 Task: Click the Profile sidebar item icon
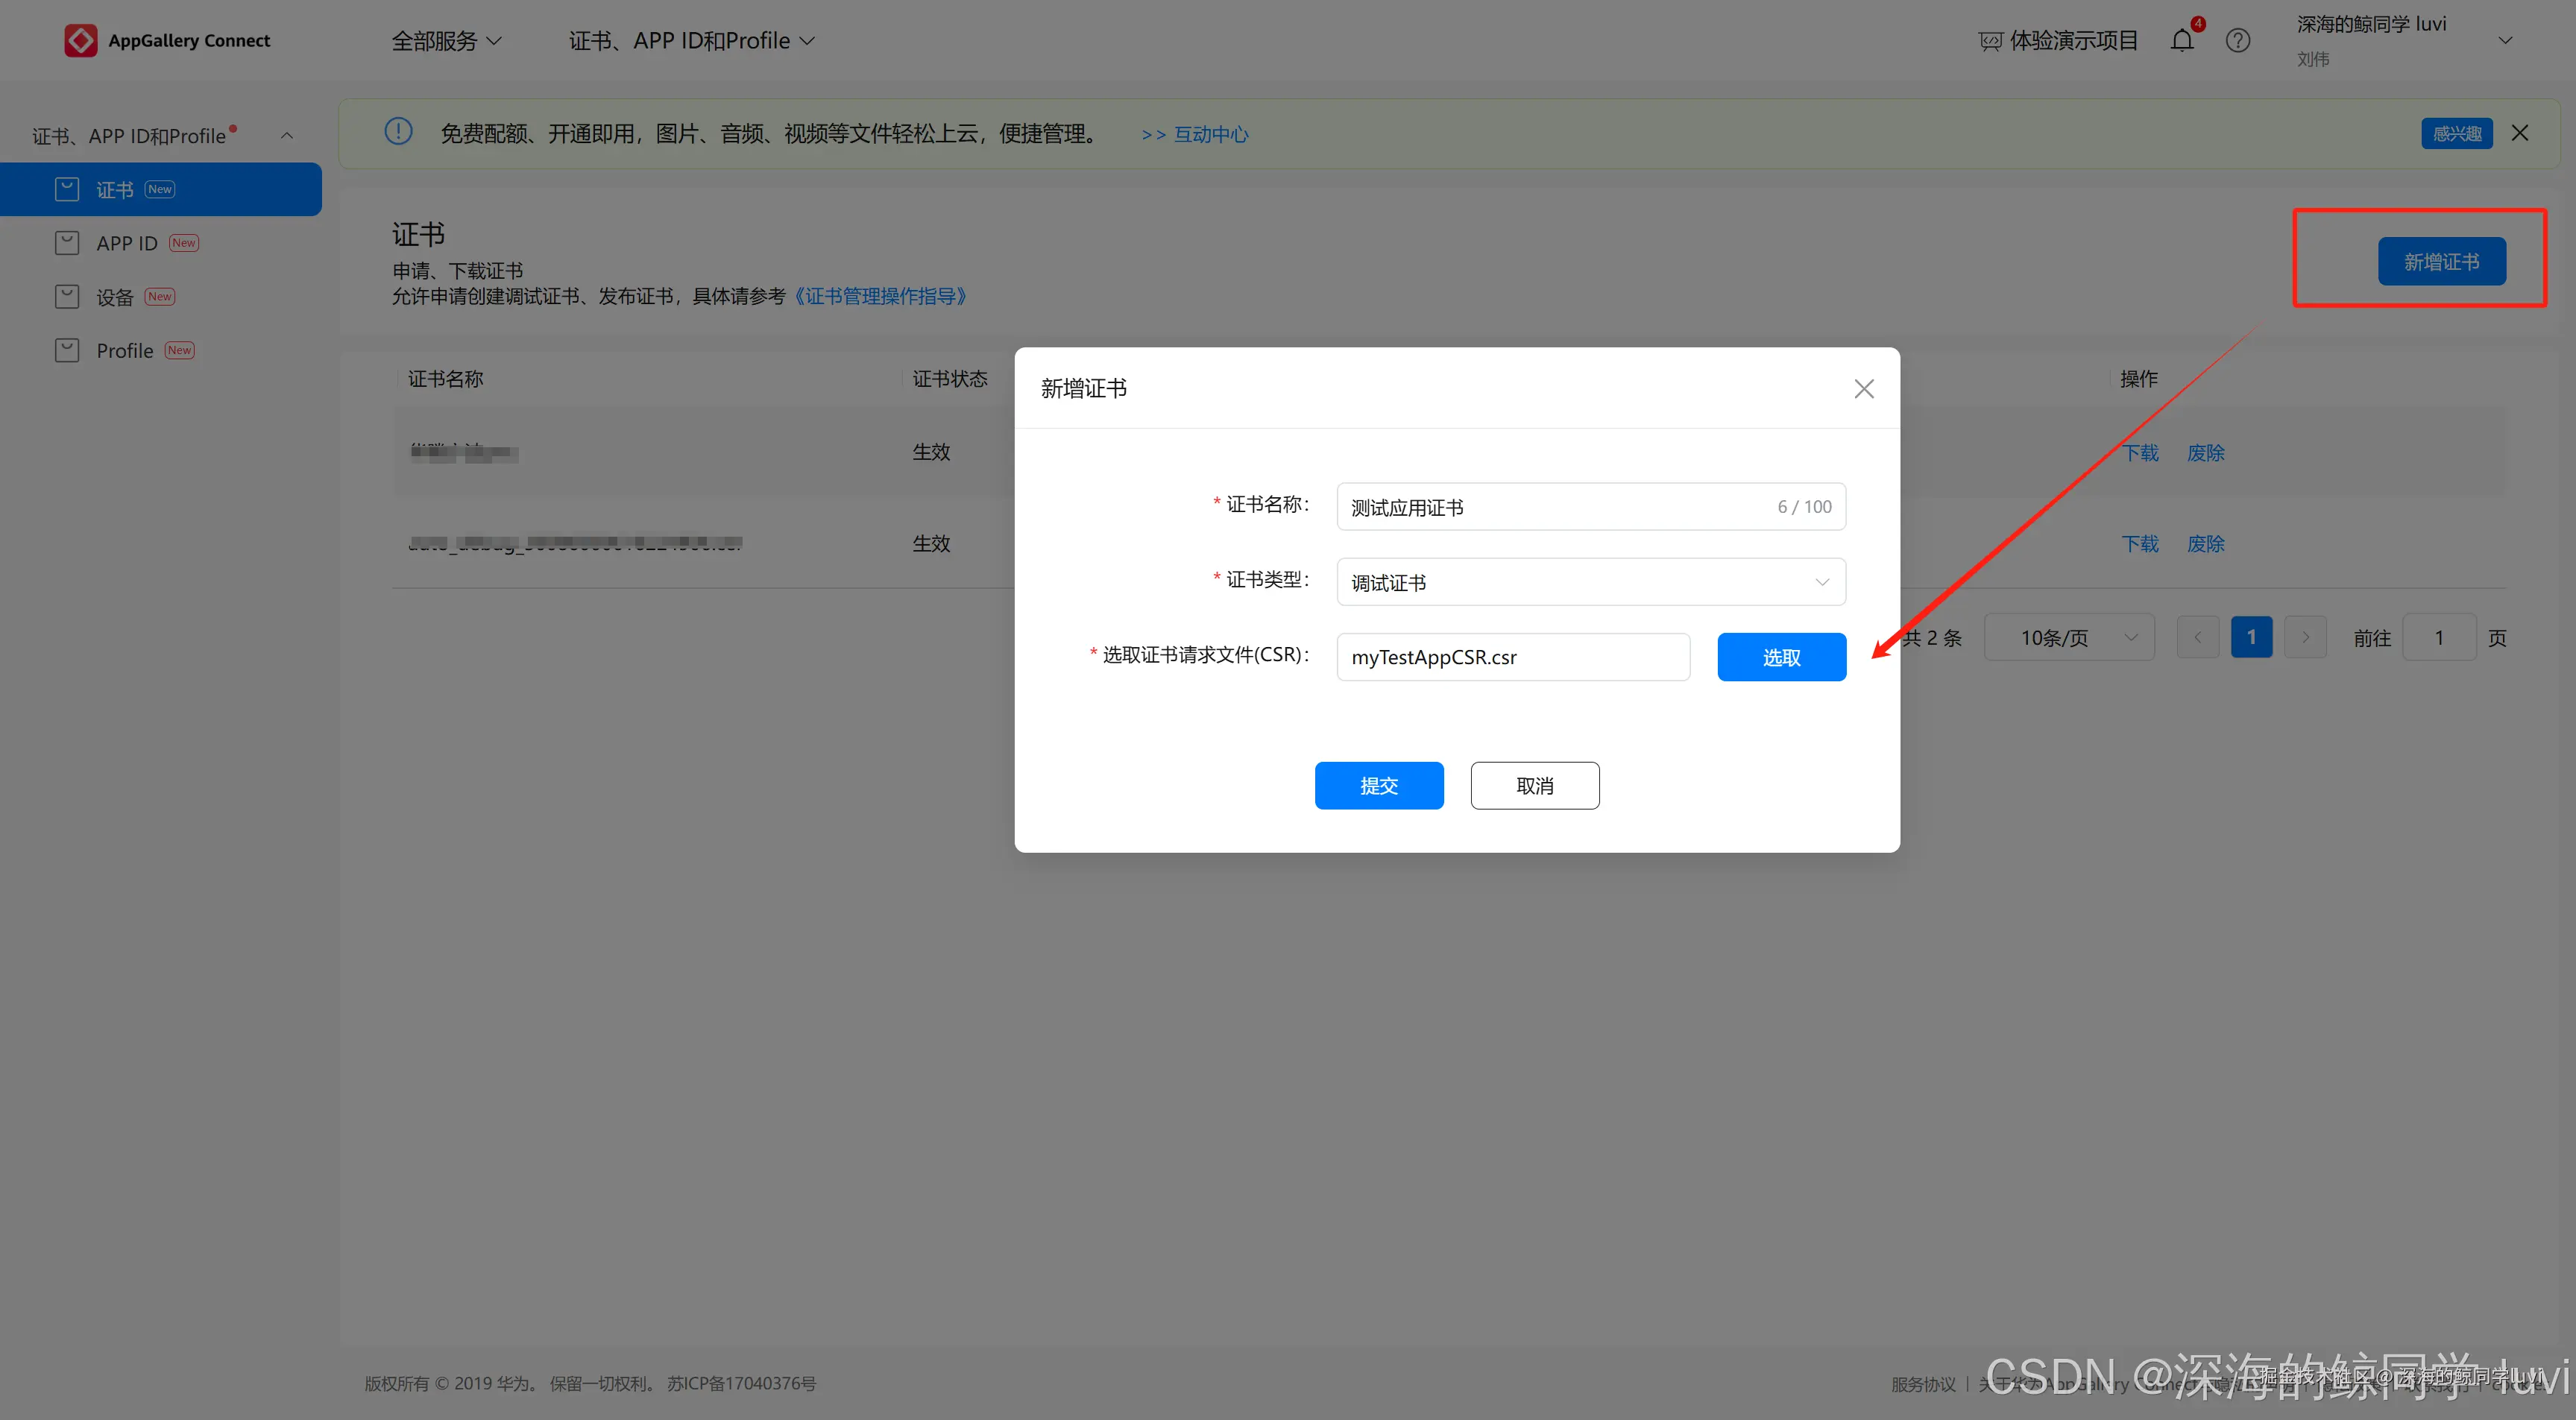pos(67,350)
